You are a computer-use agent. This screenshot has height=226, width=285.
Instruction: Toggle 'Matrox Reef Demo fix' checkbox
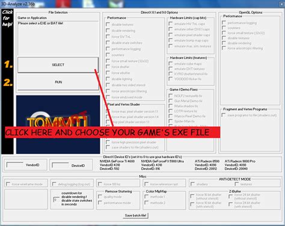[171, 116]
